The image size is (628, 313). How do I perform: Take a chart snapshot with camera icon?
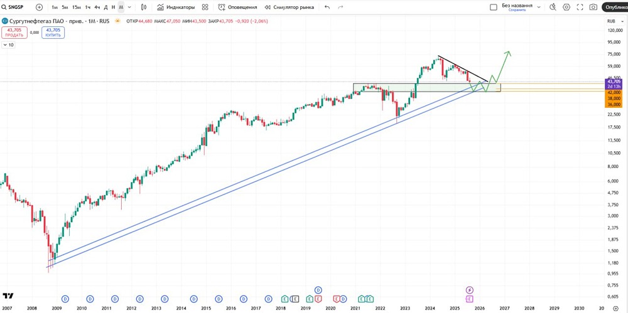(593, 7)
